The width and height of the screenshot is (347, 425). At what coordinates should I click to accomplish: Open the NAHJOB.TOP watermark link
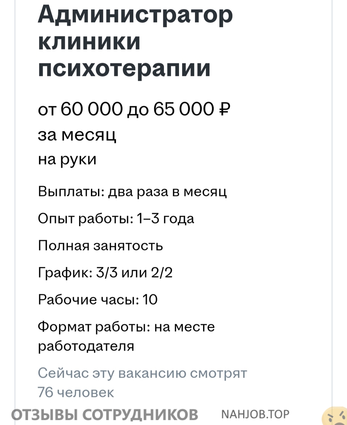255,414
